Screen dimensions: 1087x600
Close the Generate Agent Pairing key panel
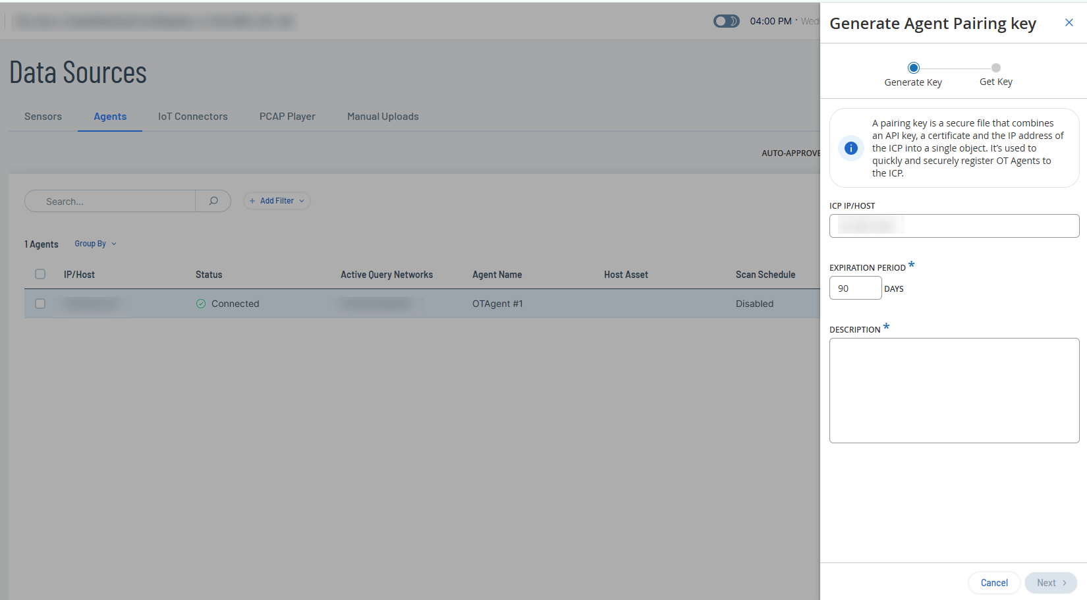pyautogui.click(x=1069, y=23)
